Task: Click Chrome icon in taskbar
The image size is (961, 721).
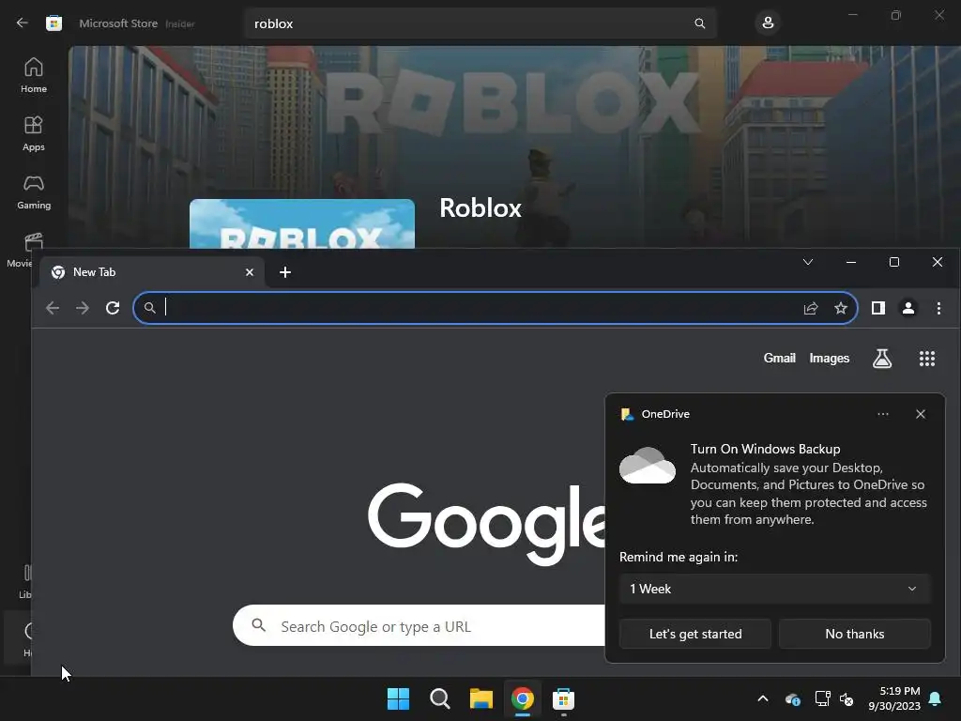Action: [x=522, y=698]
